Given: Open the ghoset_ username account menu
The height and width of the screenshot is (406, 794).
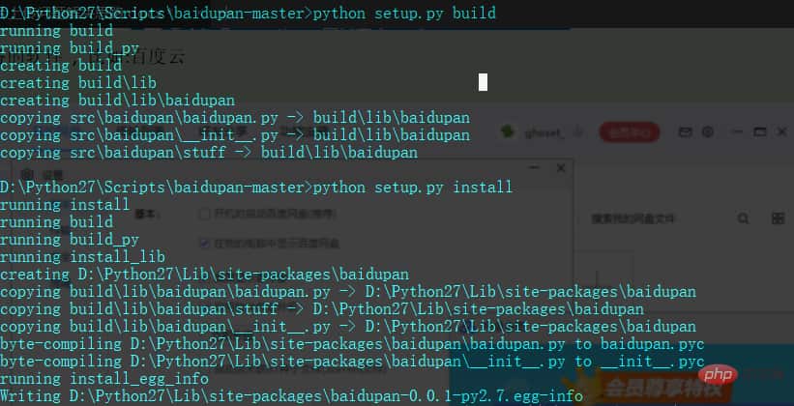Looking at the screenshot, I should click(544, 132).
